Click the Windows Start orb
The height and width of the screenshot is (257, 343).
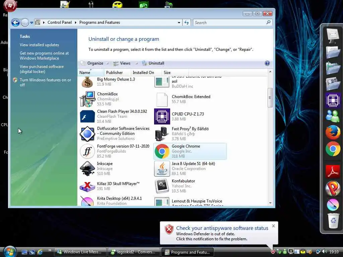(10, 251)
